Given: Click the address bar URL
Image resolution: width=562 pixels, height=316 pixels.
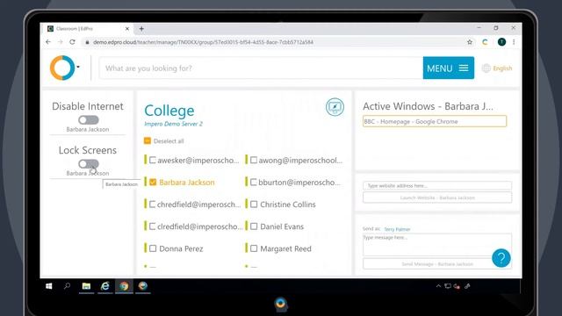Looking at the screenshot, I should coord(203,42).
